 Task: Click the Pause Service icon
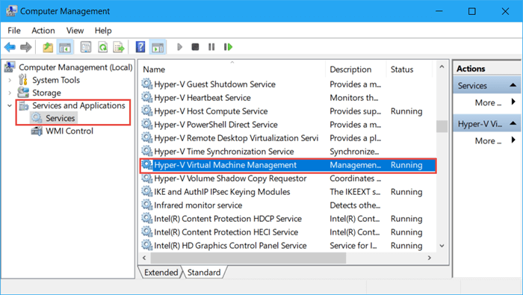coord(211,47)
